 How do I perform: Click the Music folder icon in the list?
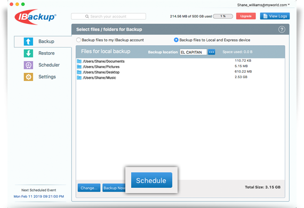[x=79, y=78]
